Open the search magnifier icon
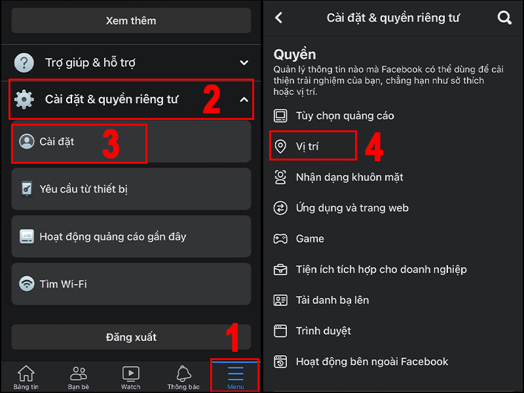Screen dimensions: 524x393 (504, 18)
